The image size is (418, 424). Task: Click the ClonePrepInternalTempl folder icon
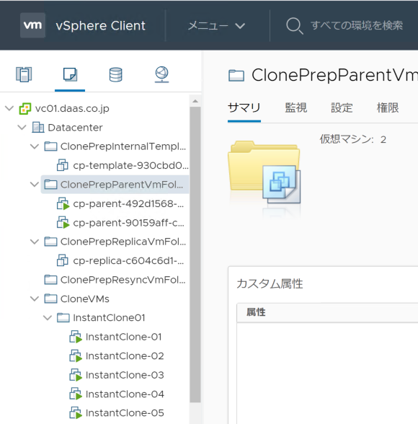click(x=50, y=146)
